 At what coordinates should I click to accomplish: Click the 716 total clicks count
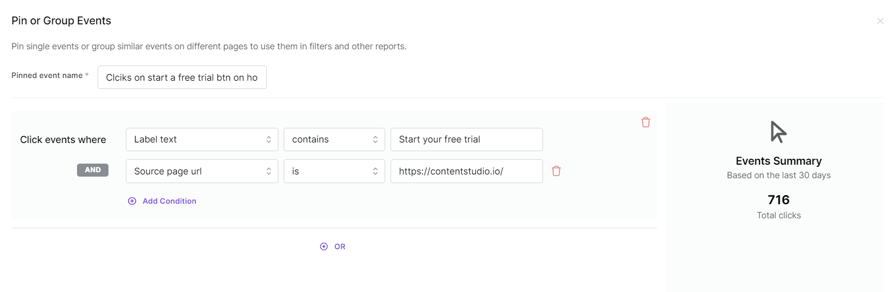click(x=778, y=200)
